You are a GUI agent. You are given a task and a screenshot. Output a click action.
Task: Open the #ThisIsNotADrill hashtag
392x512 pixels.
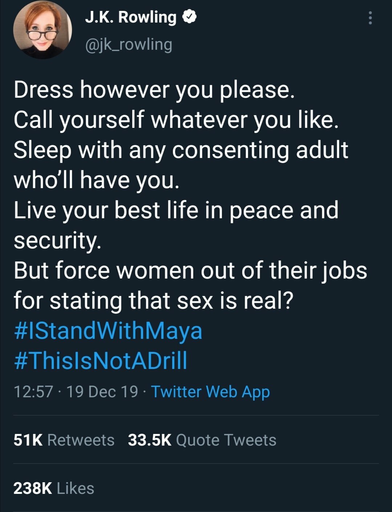point(101,361)
